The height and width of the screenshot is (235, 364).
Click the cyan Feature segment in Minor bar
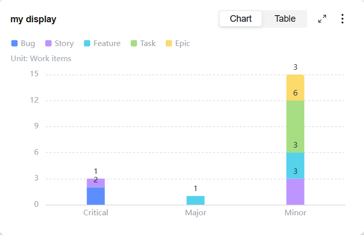296,165
